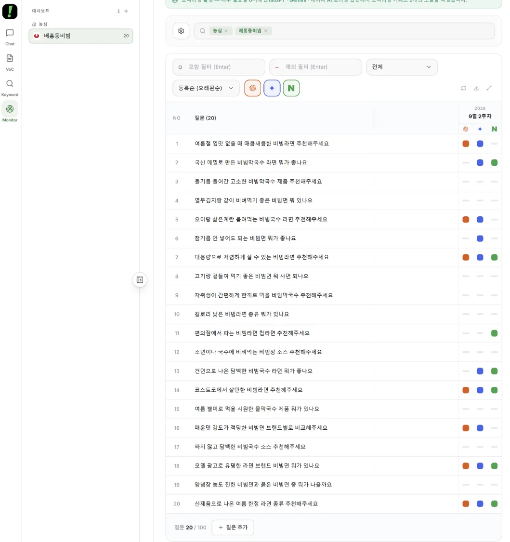This screenshot has height=542, width=510.
Task: Open question 8 about 고기랑 곁들여 먹기
Action: pos(251,276)
